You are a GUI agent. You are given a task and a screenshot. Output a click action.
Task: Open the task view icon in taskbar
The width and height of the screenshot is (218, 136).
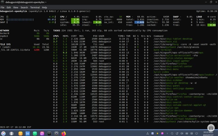pyautogui.click(x=11, y=133)
